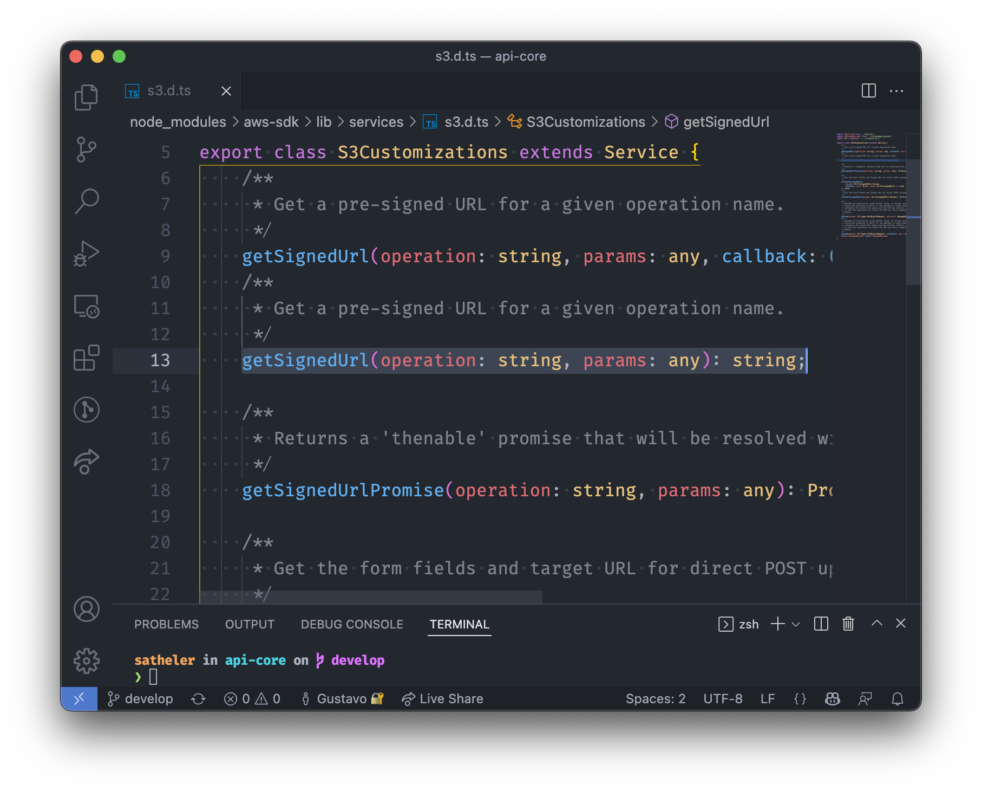Switch to the PROBLEMS panel tab
This screenshot has height=791, width=982.
(x=166, y=624)
